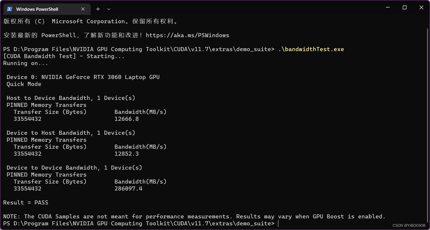Viewport: 430px width, 230px height.
Task: Expand the new tab profile dropdown chevron
Action: tap(109, 9)
